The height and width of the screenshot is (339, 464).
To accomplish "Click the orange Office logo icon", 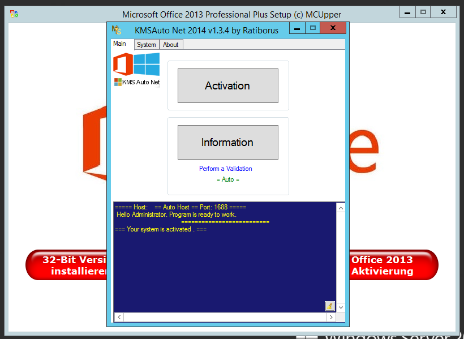I will click(123, 64).
